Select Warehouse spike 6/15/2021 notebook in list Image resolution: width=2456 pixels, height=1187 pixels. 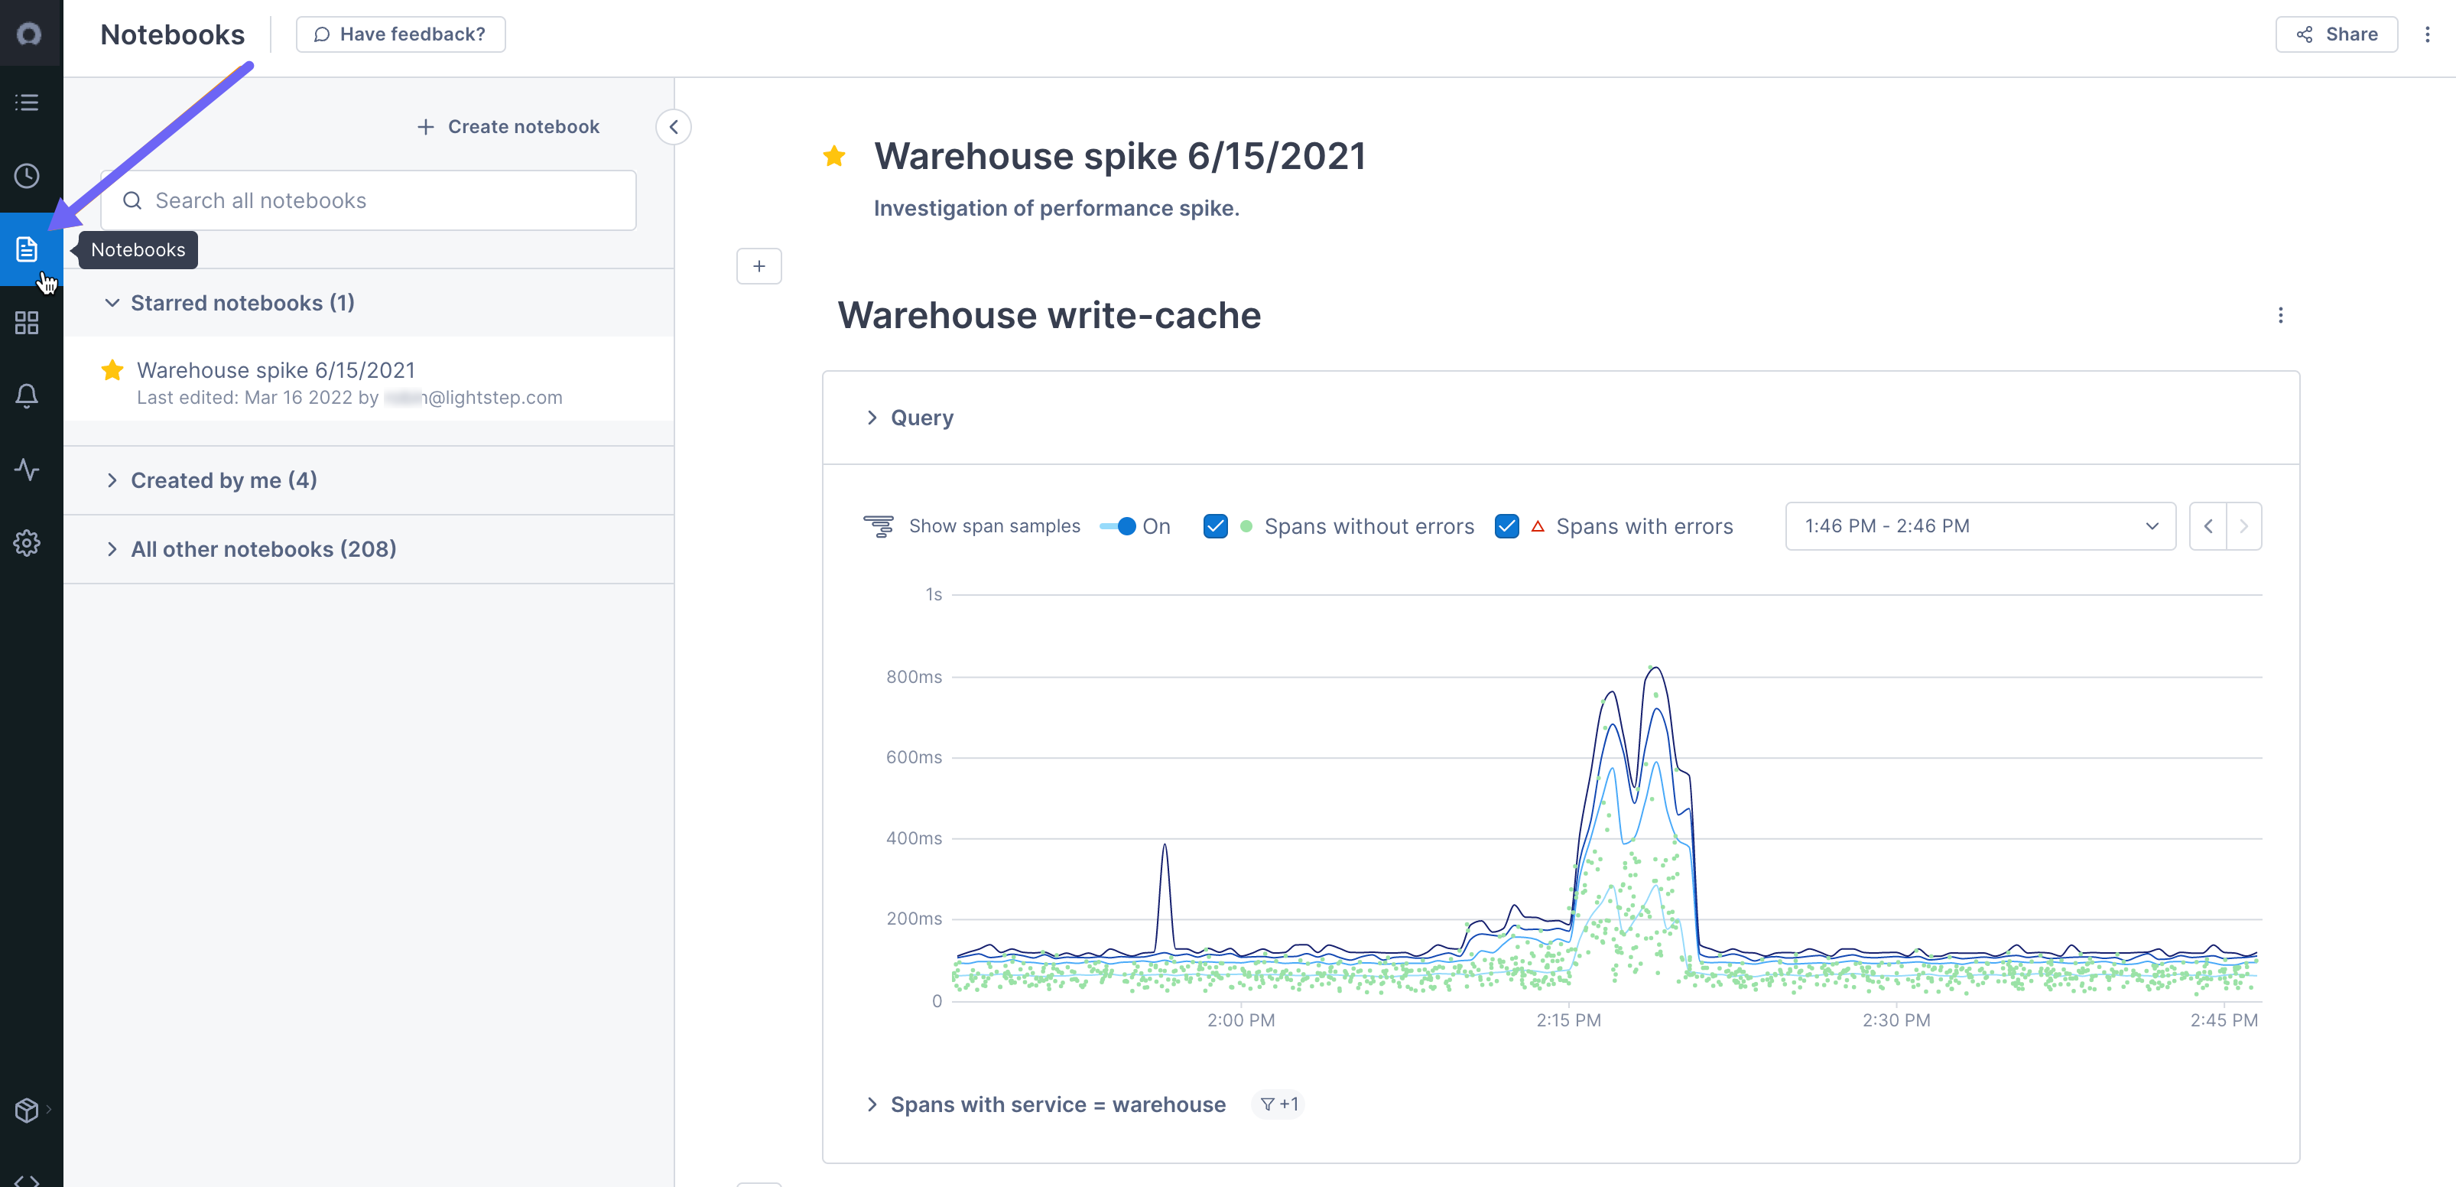point(275,371)
